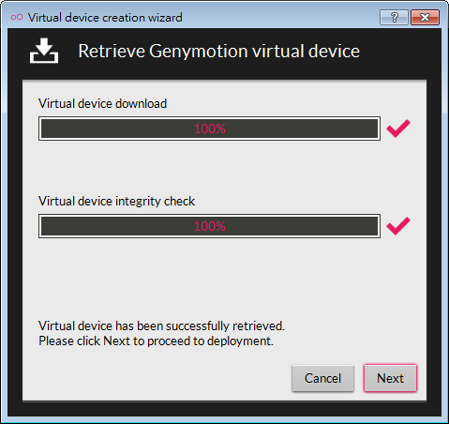
Task: Click the successfully retrieved message text
Action: tap(161, 326)
